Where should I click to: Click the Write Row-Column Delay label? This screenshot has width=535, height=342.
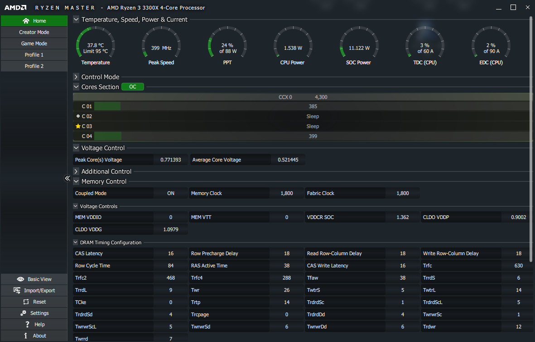tap(451, 253)
